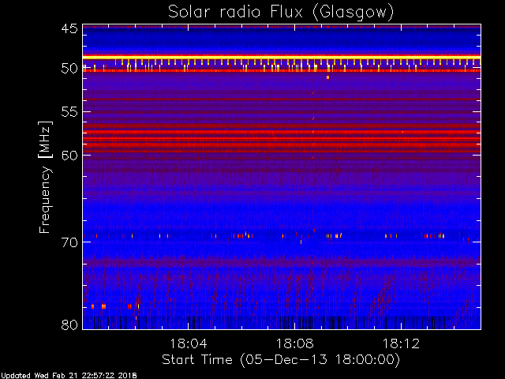Click the bright yellow band near 49 MHz
This screenshot has height=379, width=505.
tap(282, 58)
